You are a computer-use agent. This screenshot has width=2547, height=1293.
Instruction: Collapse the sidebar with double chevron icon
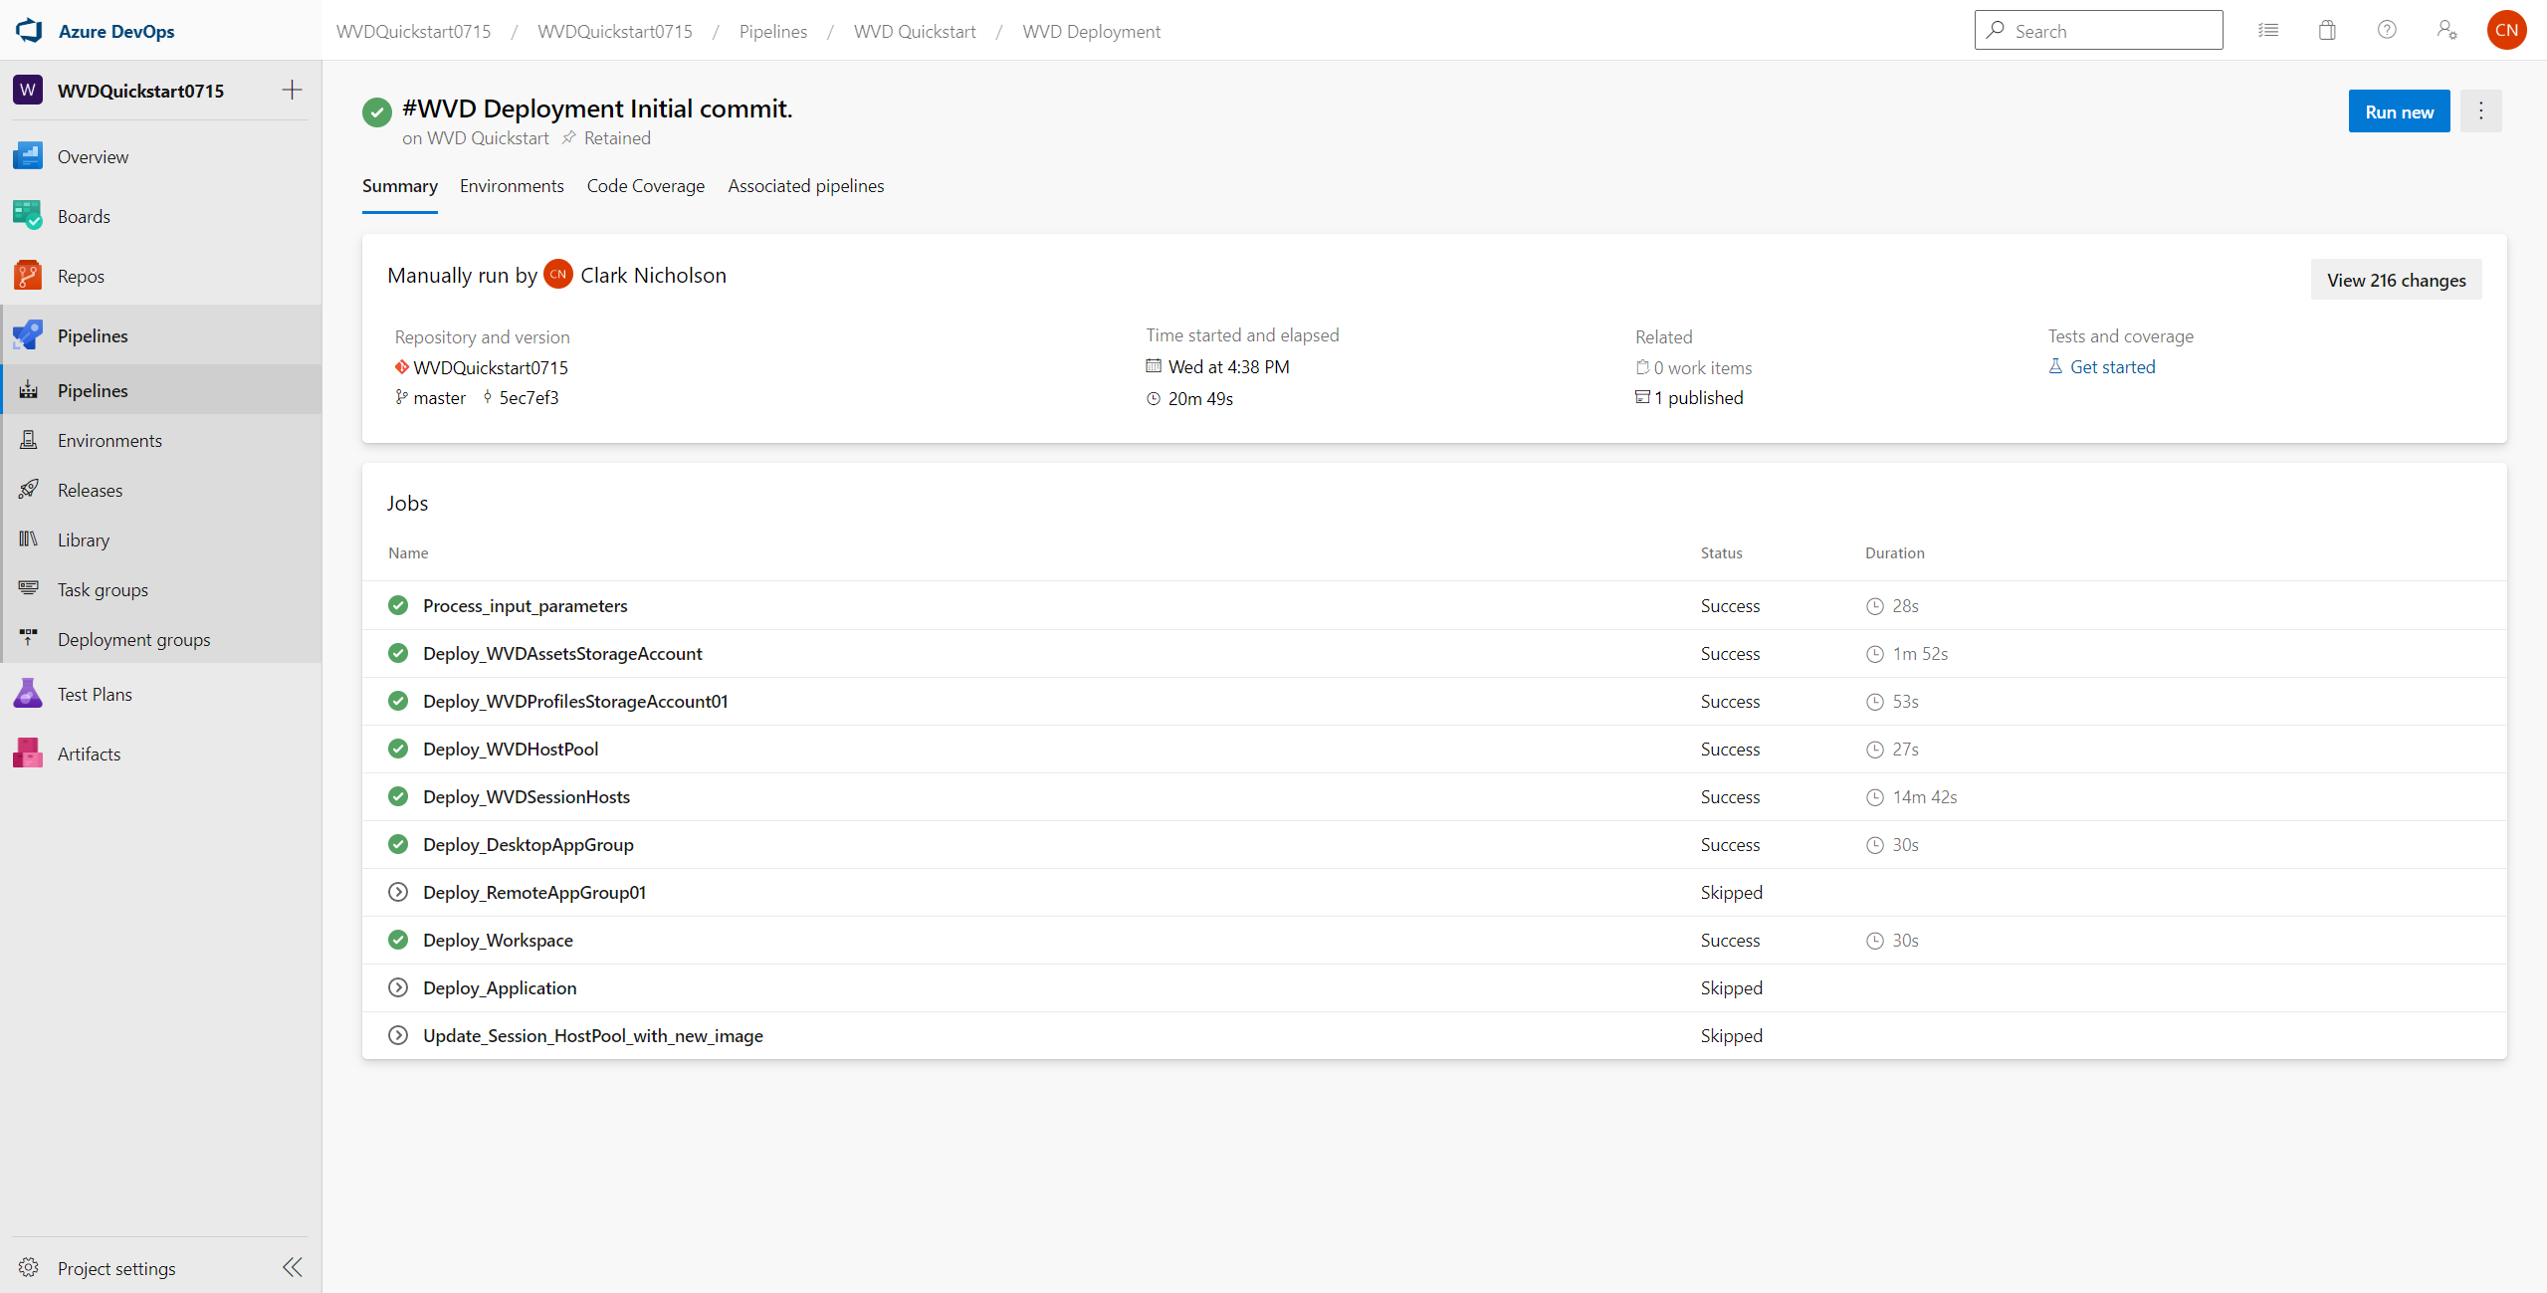(x=292, y=1267)
